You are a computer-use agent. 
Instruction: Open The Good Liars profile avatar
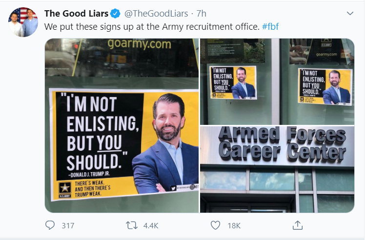(x=23, y=22)
